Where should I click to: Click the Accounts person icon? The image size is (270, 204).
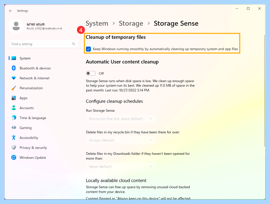pyautogui.click(x=14, y=108)
